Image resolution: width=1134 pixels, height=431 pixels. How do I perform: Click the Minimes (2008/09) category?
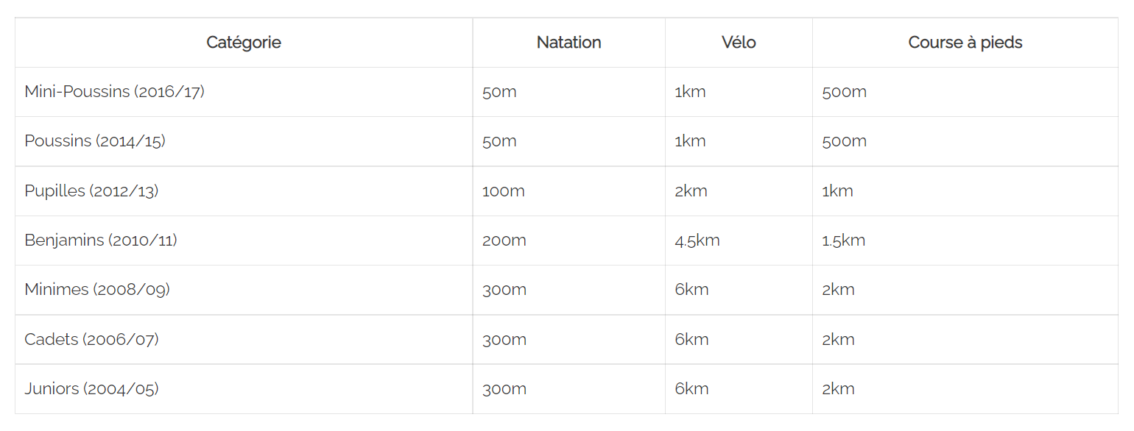pos(97,290)
